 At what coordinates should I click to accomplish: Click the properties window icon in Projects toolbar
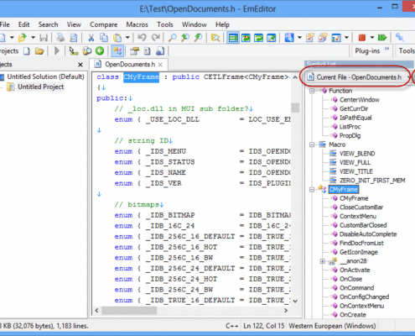[134, 51]
